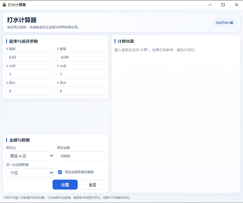Click the footer disclaimer 仅按手动输入的数据 text

[67, 197]
